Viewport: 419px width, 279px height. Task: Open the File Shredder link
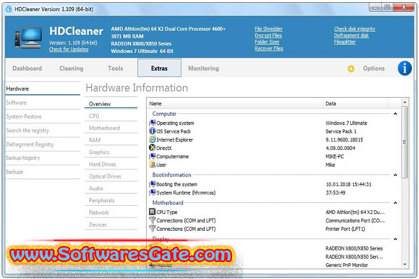(x=268, y=29)
